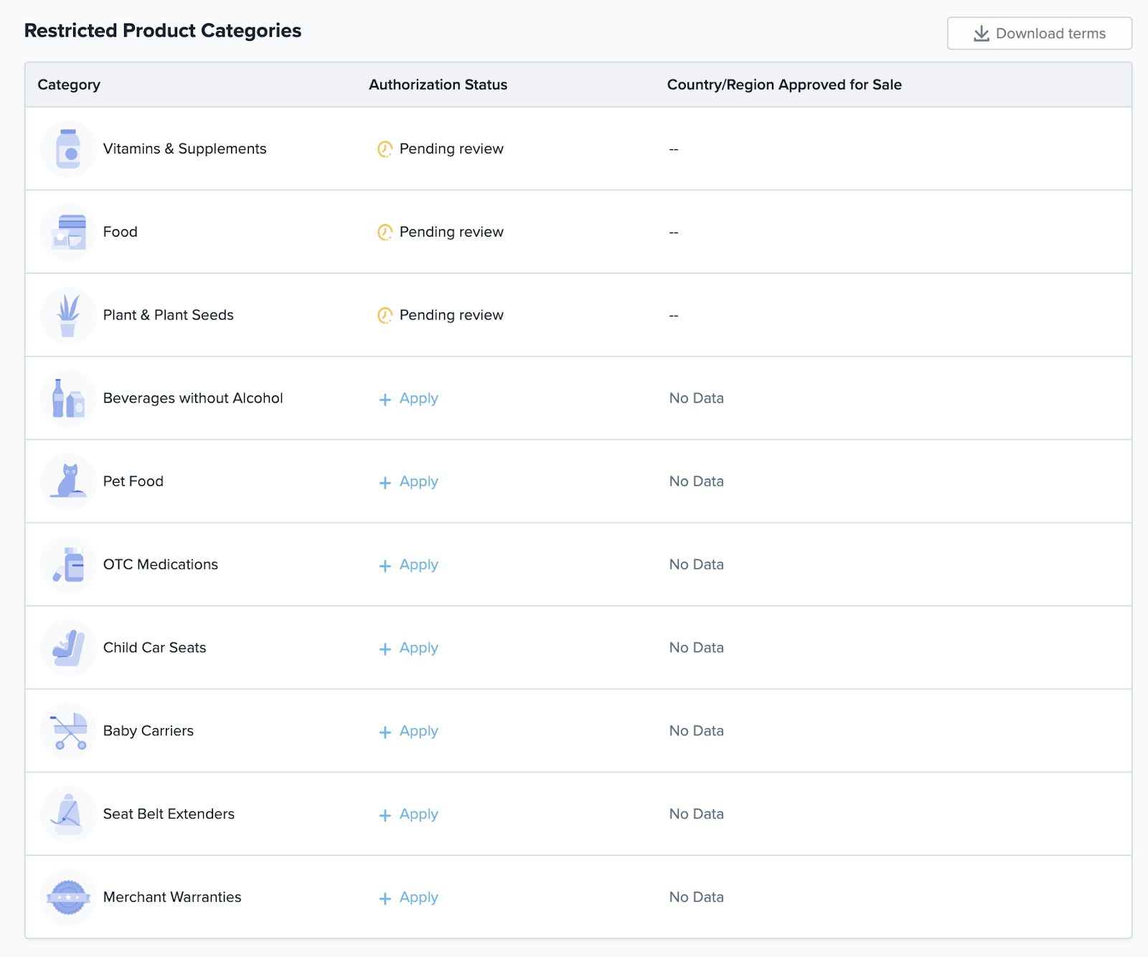The width and height of the screenshot is (1148, 957).
Task: Apply for Merchant Warranties authorization
Action: point(409,898)
